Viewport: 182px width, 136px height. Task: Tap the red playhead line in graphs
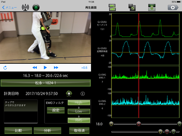[139, 66]
